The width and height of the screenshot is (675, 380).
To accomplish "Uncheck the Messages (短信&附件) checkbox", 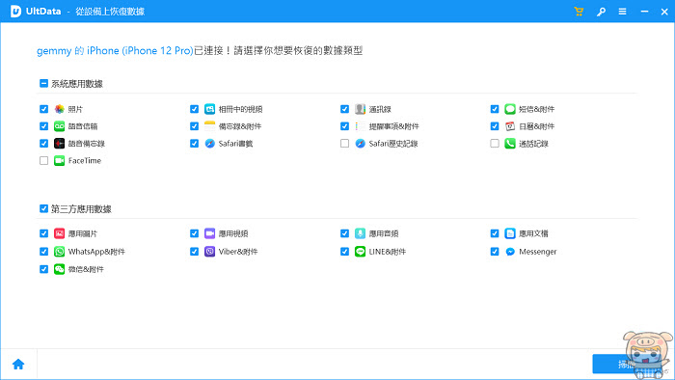I will (x=495, y=109).
